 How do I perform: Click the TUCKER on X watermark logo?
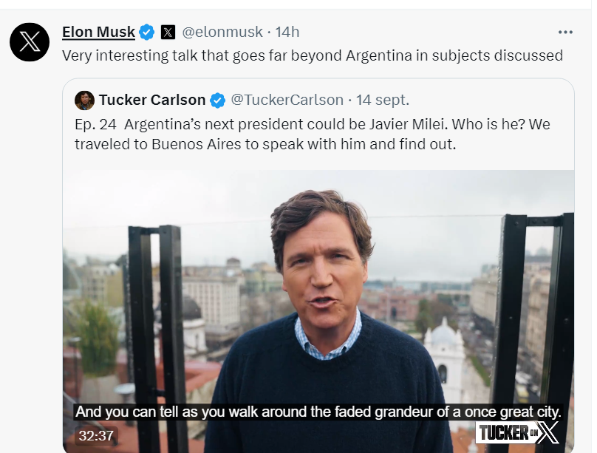(517, 433)
